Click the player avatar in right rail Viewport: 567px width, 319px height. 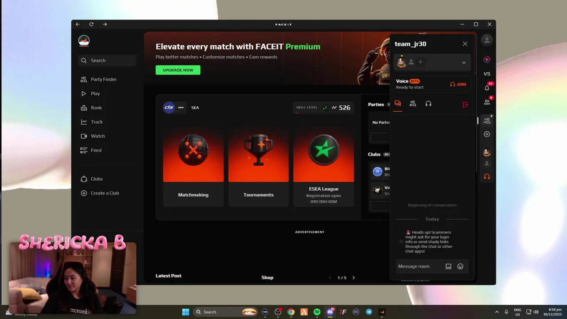click(x=487, y=152)
